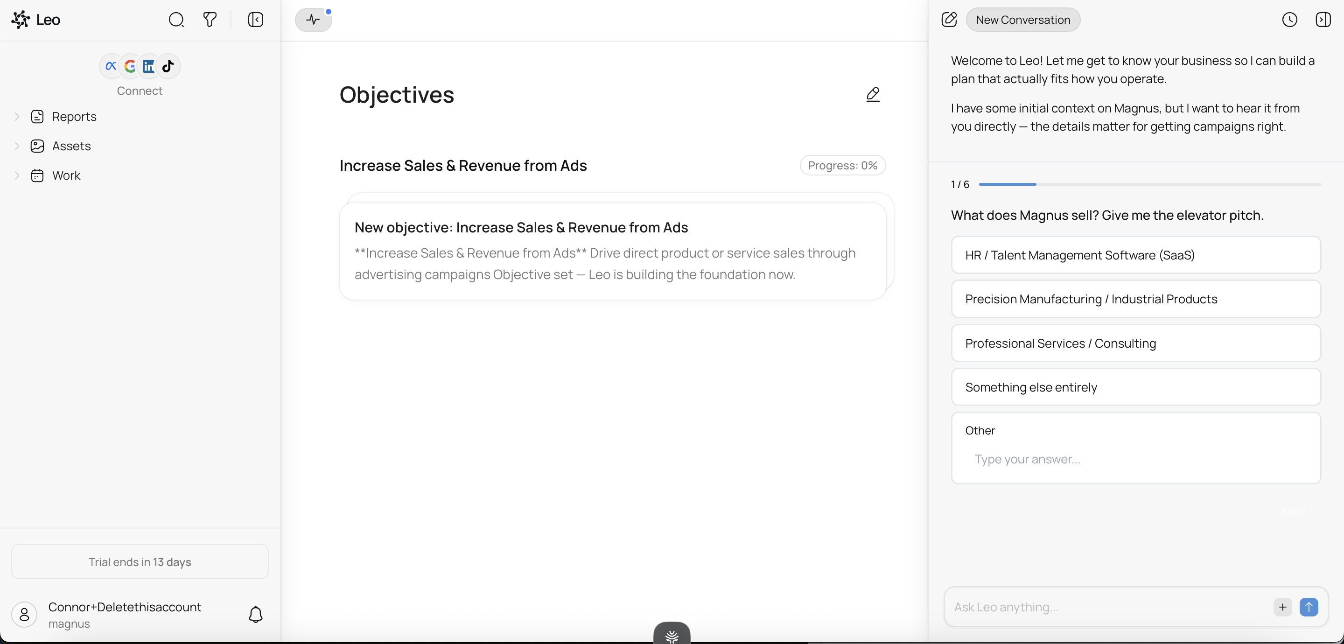Open conversation history clock icon
Image resolution: width=1344 pixels, height=644 pixels.
(x=1289, y=20)
